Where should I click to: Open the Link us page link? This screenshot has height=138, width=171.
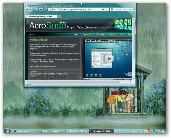(112, 34)
